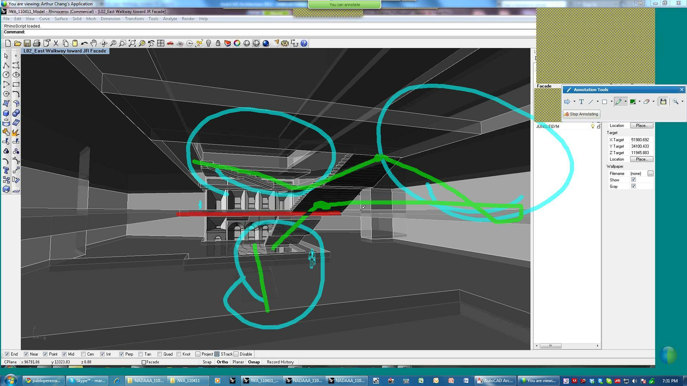Open the Transform menu

click(134, 19)
